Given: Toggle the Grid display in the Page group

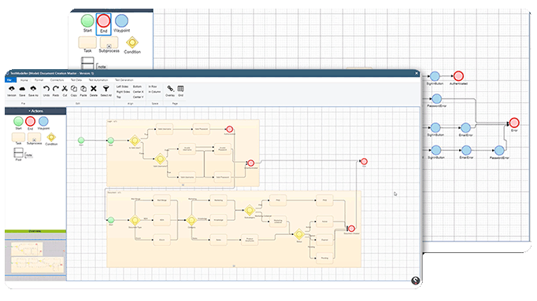Looking at the screenshot, I should point(180,89).
